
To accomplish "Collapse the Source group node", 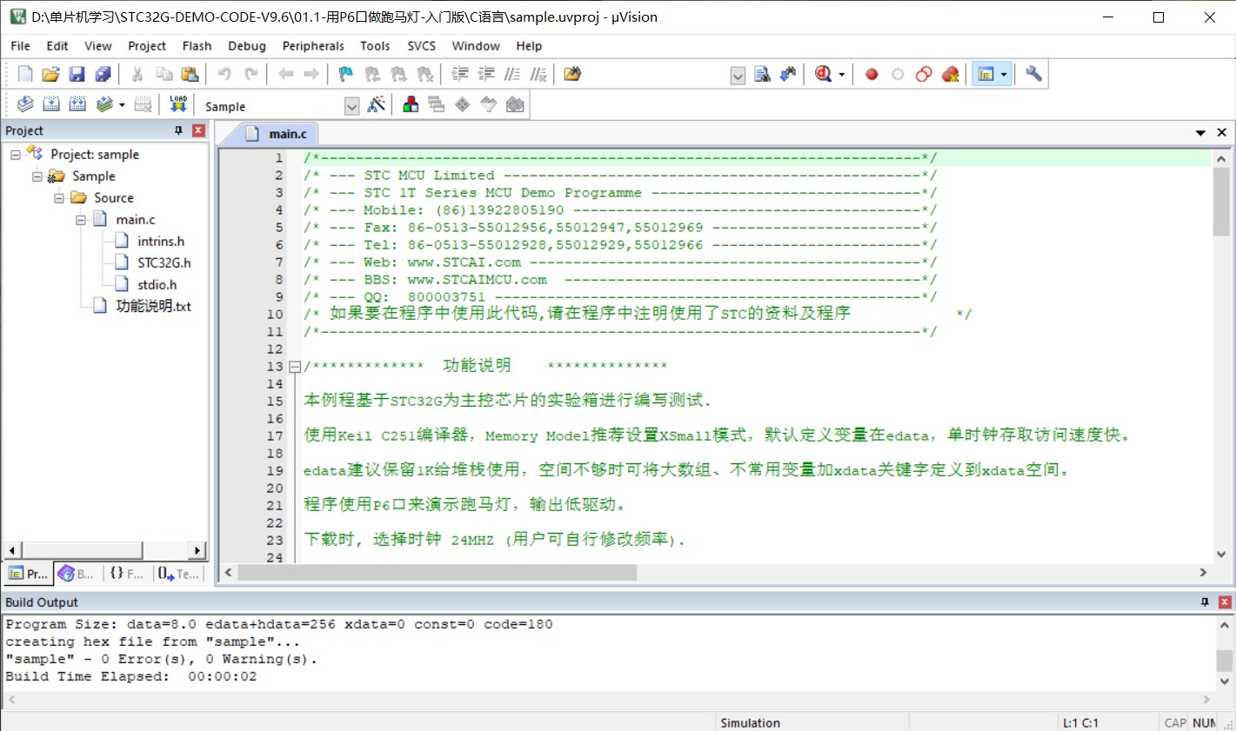I will coord(59,197).
